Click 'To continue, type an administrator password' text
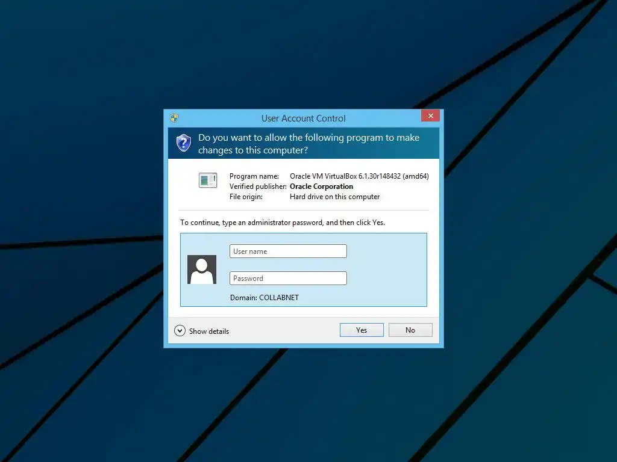The image size is (617, 462). [x=283, y=223]
